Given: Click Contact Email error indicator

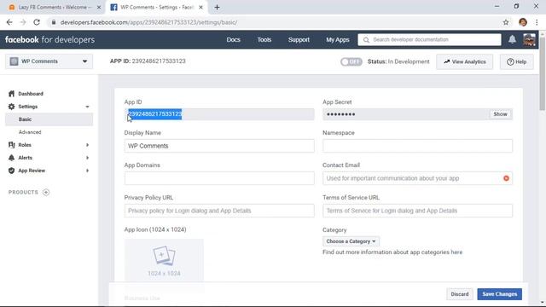Looking at the screenshot, I should [x=506, y=178].
